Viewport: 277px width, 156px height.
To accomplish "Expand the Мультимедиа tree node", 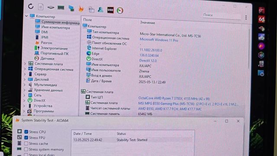I will click(25, 85).
